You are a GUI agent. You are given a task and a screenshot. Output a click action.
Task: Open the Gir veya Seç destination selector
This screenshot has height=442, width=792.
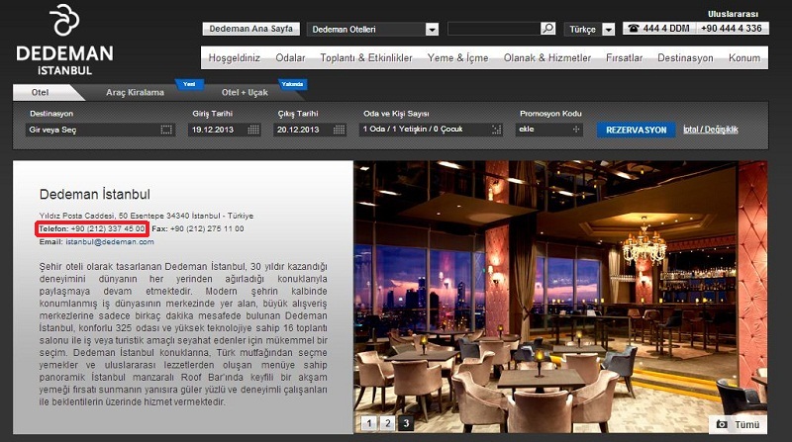94,130
